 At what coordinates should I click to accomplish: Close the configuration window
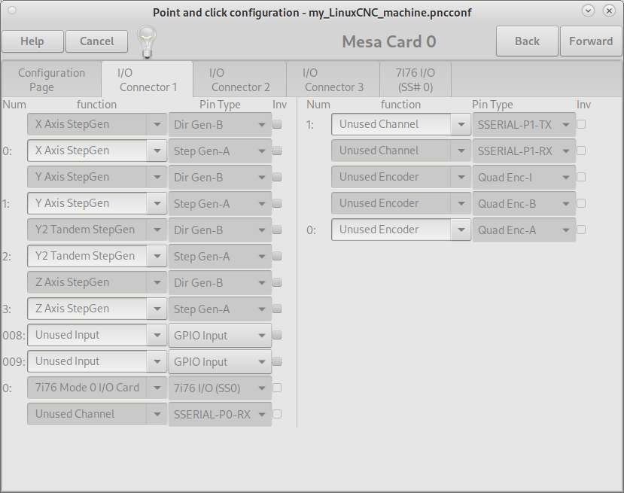[x=609, y=11]
